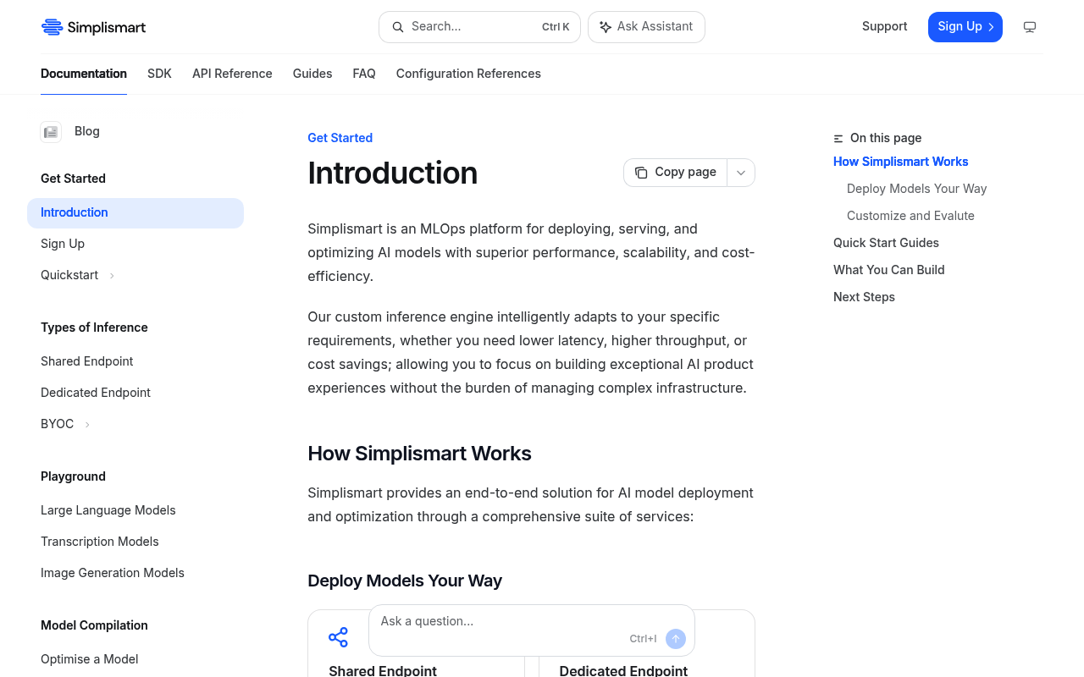Click the copy icon in Copy page
Image resolution: width=1084 pixels, height=677 pixels.
(x=641, y=173)
